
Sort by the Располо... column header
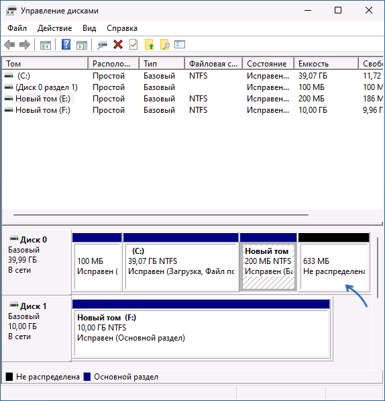click(114, 63)
